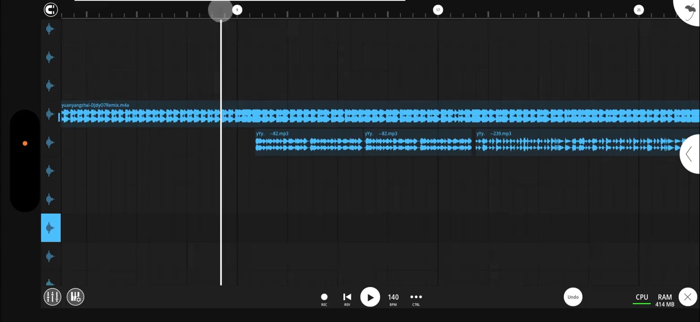Open the piano keyboard settings icon
This screenshot has height=322, width=700.
(x=75, y=297)
